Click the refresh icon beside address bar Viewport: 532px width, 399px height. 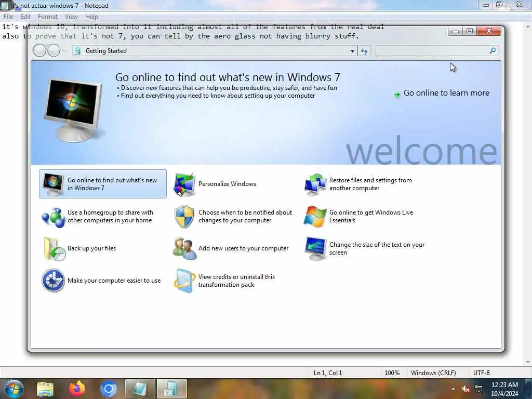[x=364, y=51]
